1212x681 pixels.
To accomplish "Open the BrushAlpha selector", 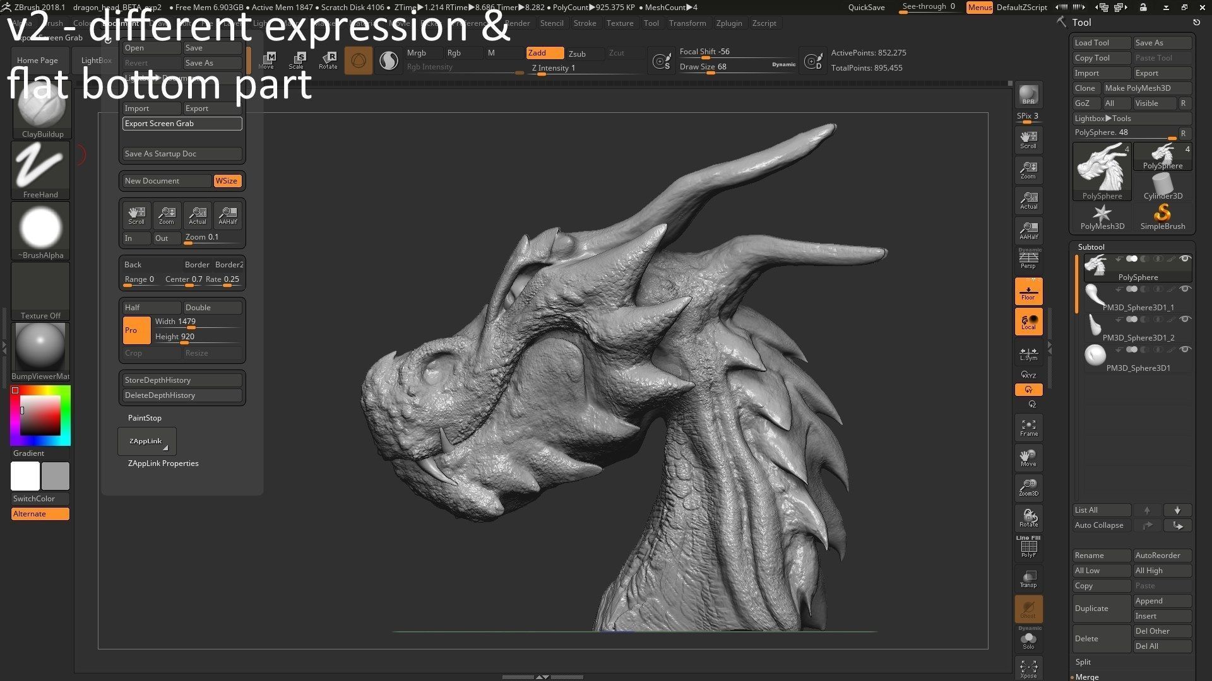I will [x=41, y=231].
